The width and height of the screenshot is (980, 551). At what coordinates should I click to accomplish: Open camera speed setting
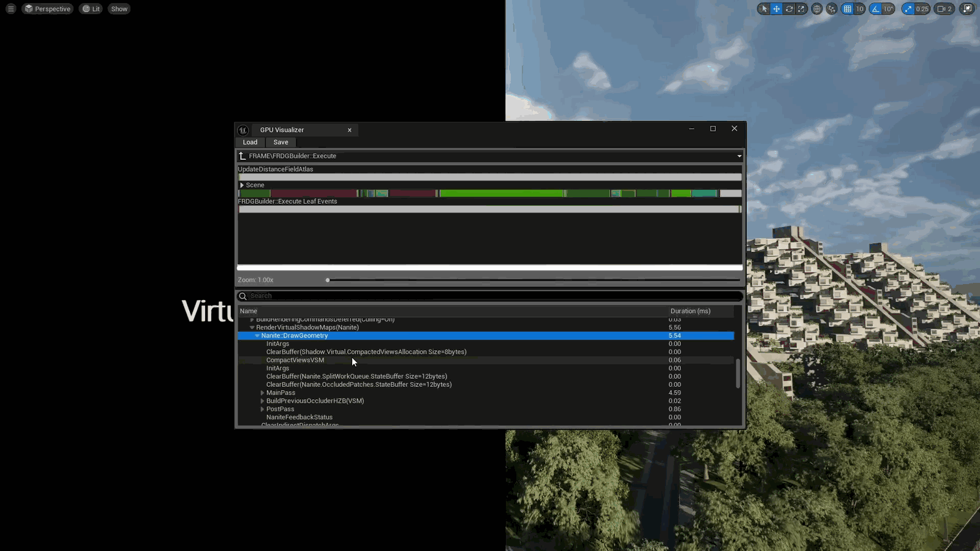[x=944, y=9]
